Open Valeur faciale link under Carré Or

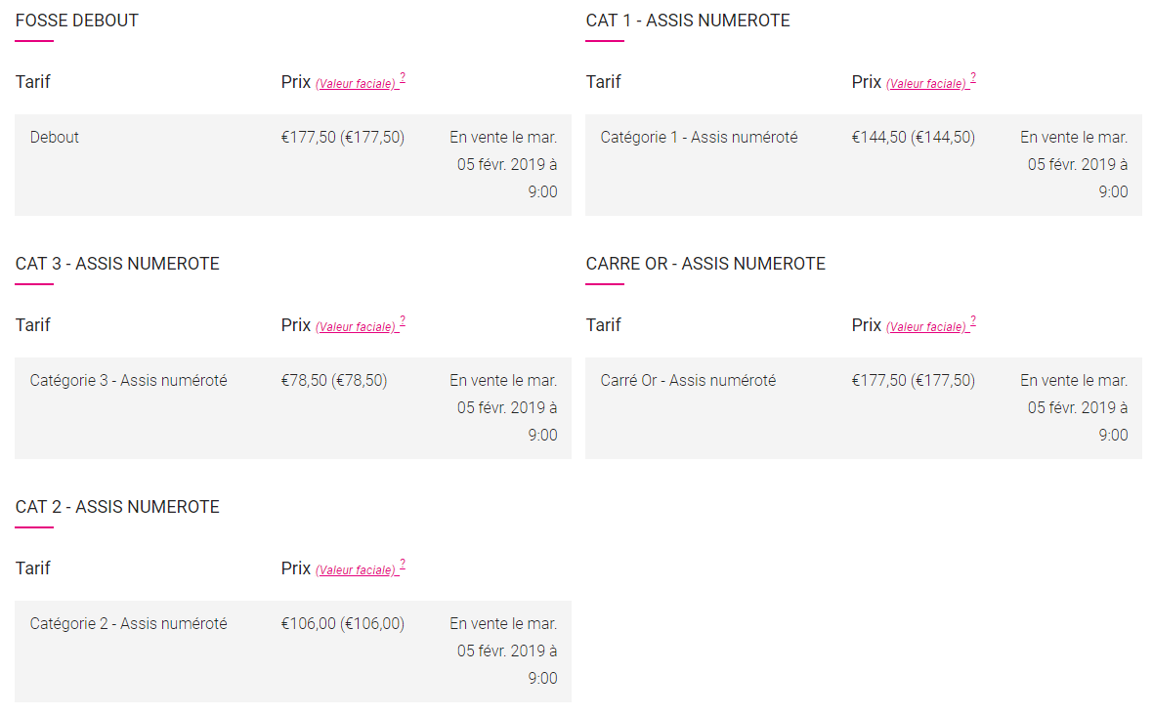(926, 327)
